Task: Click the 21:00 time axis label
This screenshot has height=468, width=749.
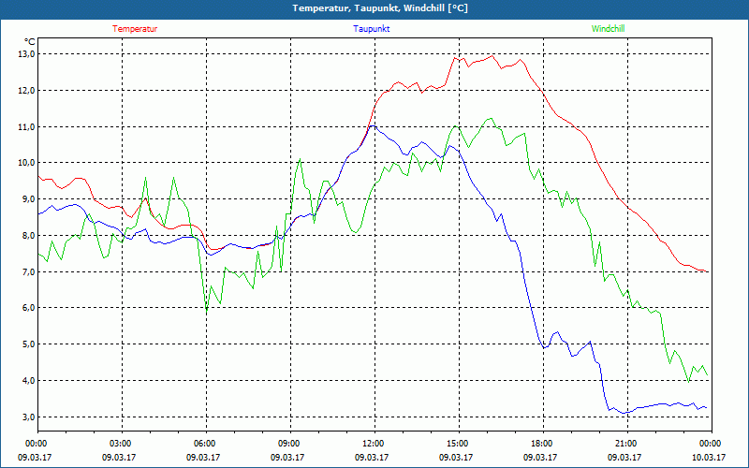Action: [x=627, y=444]
